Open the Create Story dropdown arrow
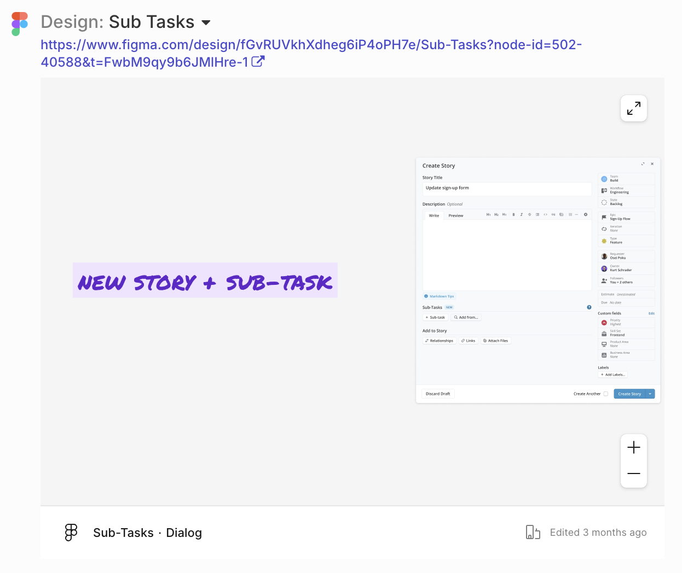 coord(650,394)
